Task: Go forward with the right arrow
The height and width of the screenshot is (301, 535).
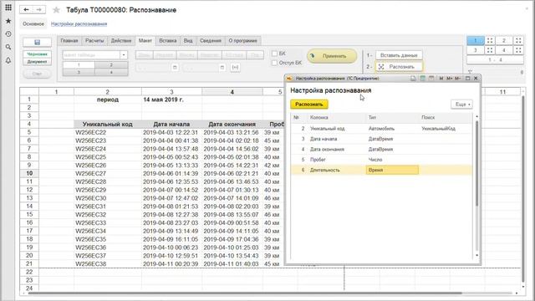Action: pos(39,9)
